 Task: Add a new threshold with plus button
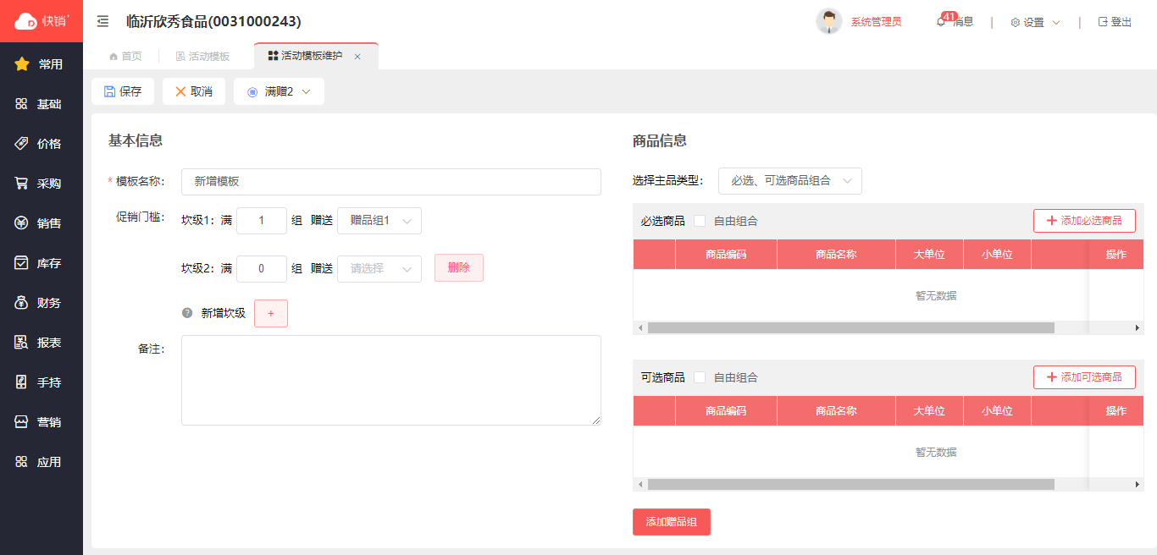[271, 313]
